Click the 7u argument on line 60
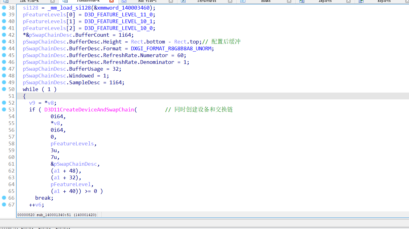The height and width of the screenshot is (229, 409). 54,157
